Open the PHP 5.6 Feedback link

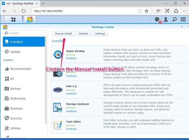point(71,93)
